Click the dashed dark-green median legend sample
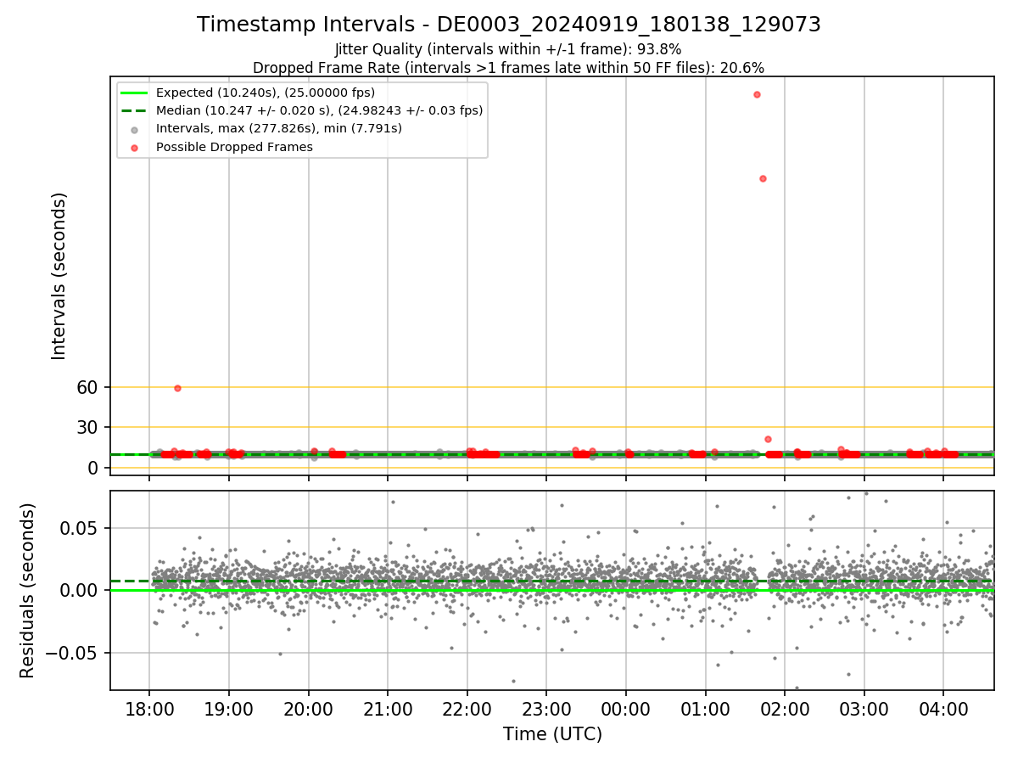This screenshot has width=1018, height=764. click(134, 110)
